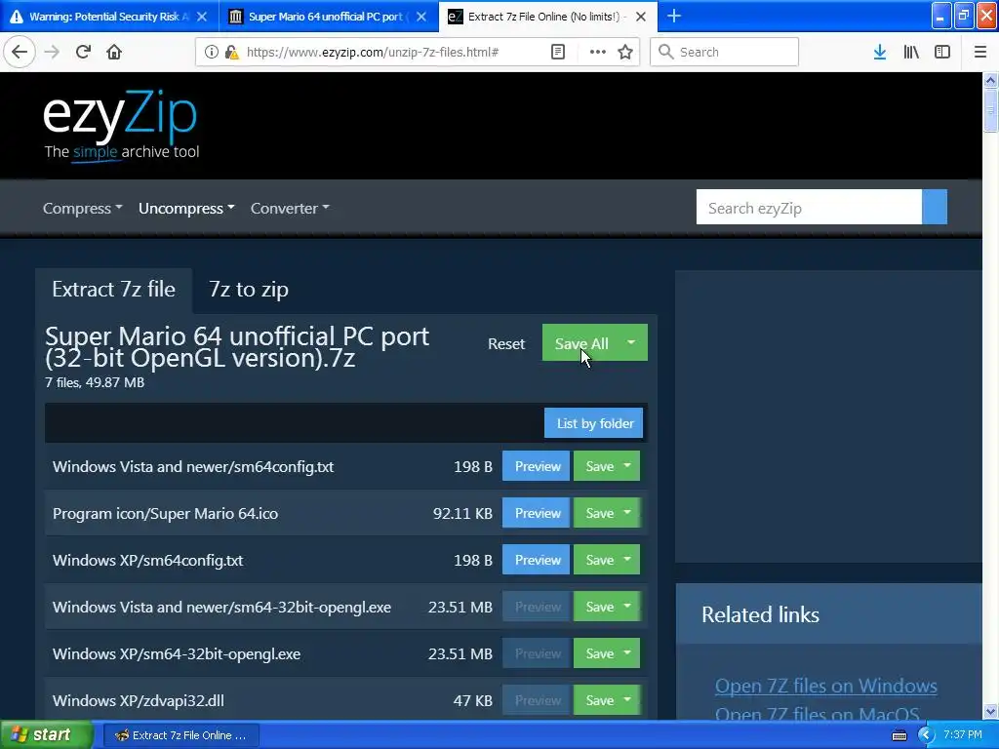This screenshot has height=749, width=999.
Task: Close the Extract 7z File Online tab
Action: tap(641, 17)
